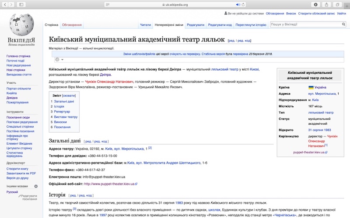The image size is (350, 218).
Task: Jump to Історія in contents
Action: (59, 106)
